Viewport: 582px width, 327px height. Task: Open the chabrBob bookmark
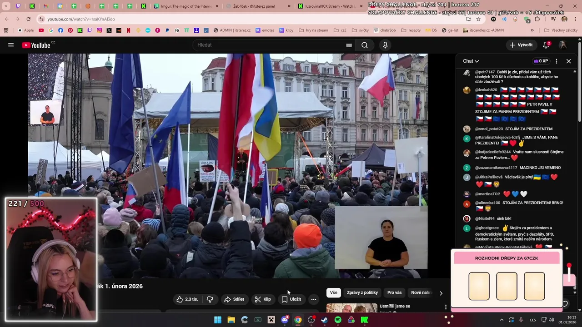pyautogui.click(x=385, y=30)
